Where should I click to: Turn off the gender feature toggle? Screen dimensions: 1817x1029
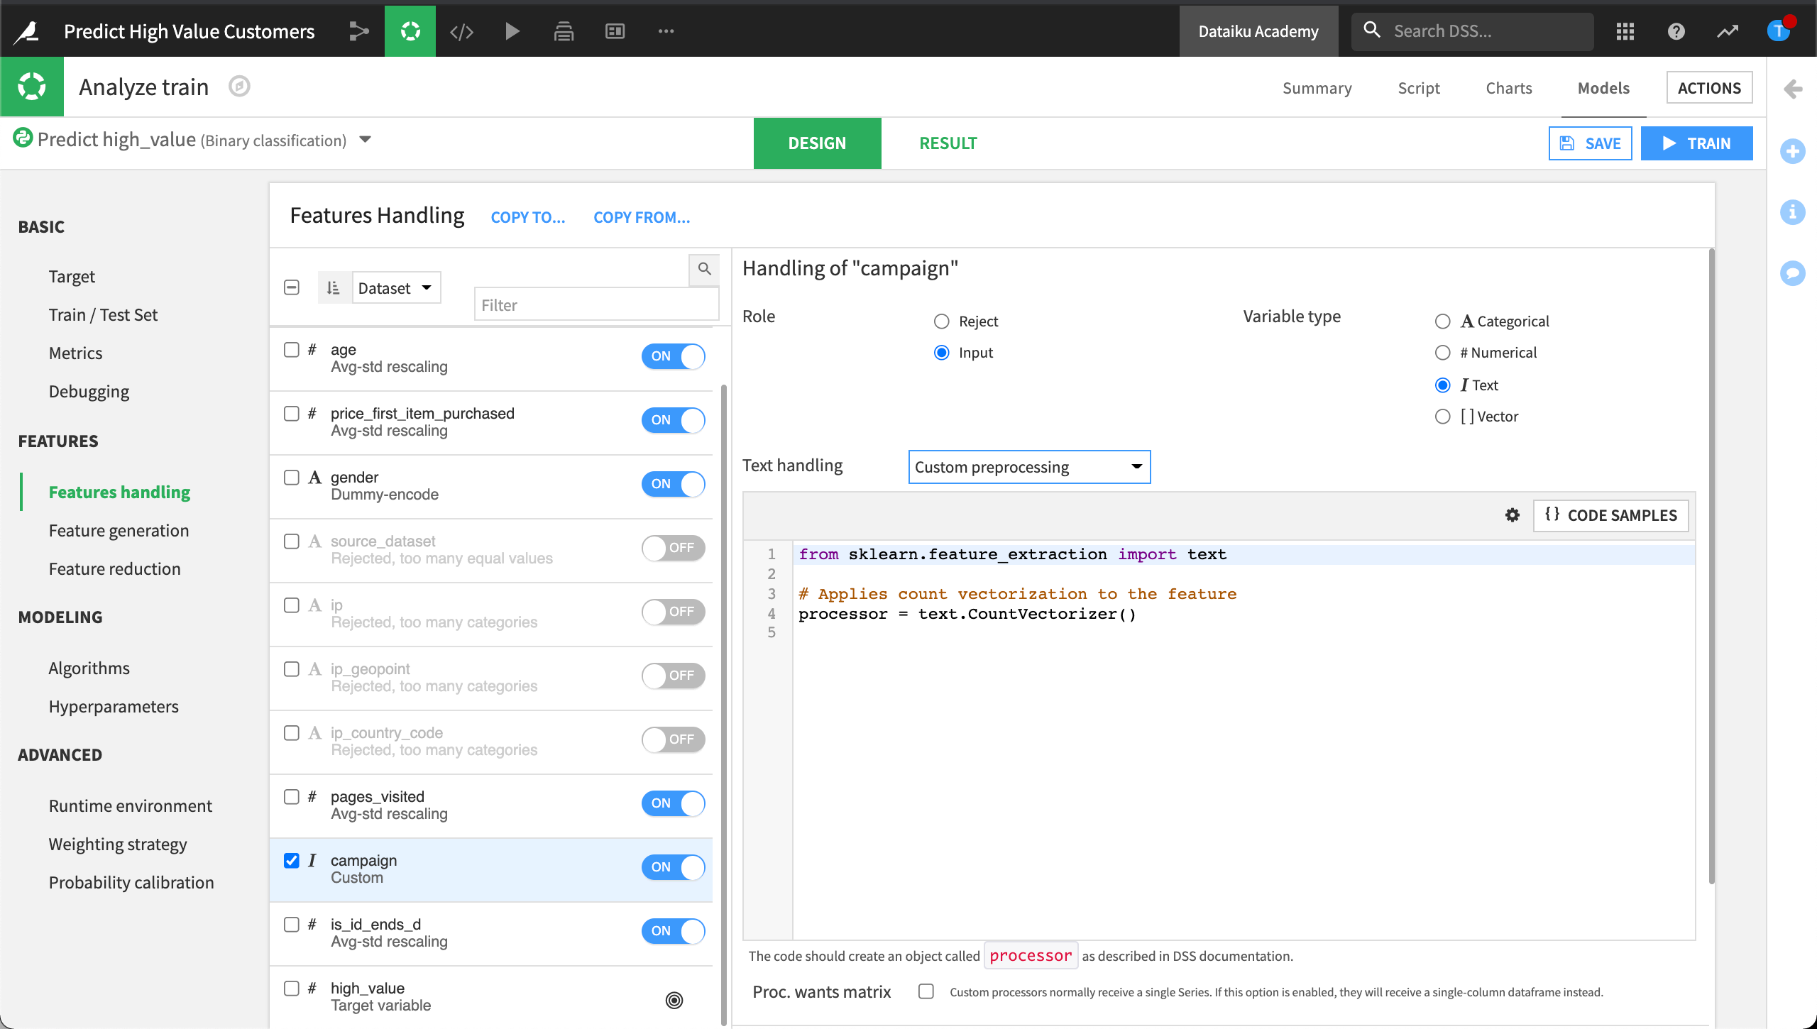coord(674,484)
